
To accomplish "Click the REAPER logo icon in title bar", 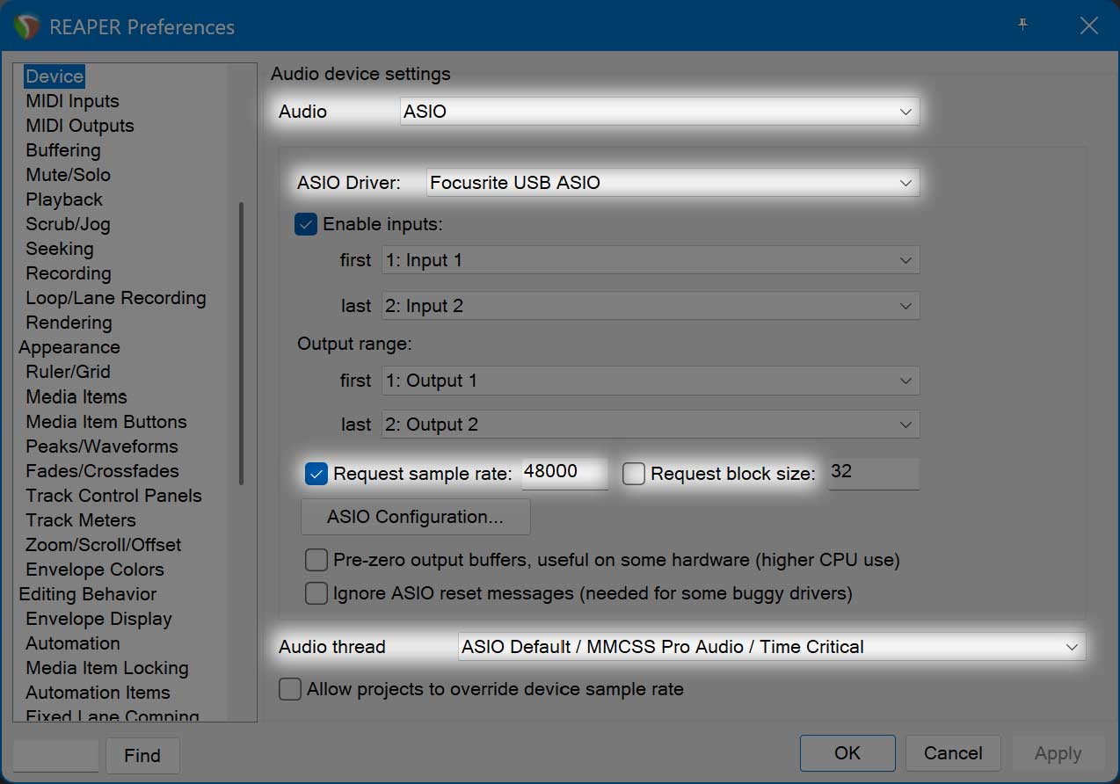I will click(26, 26).
